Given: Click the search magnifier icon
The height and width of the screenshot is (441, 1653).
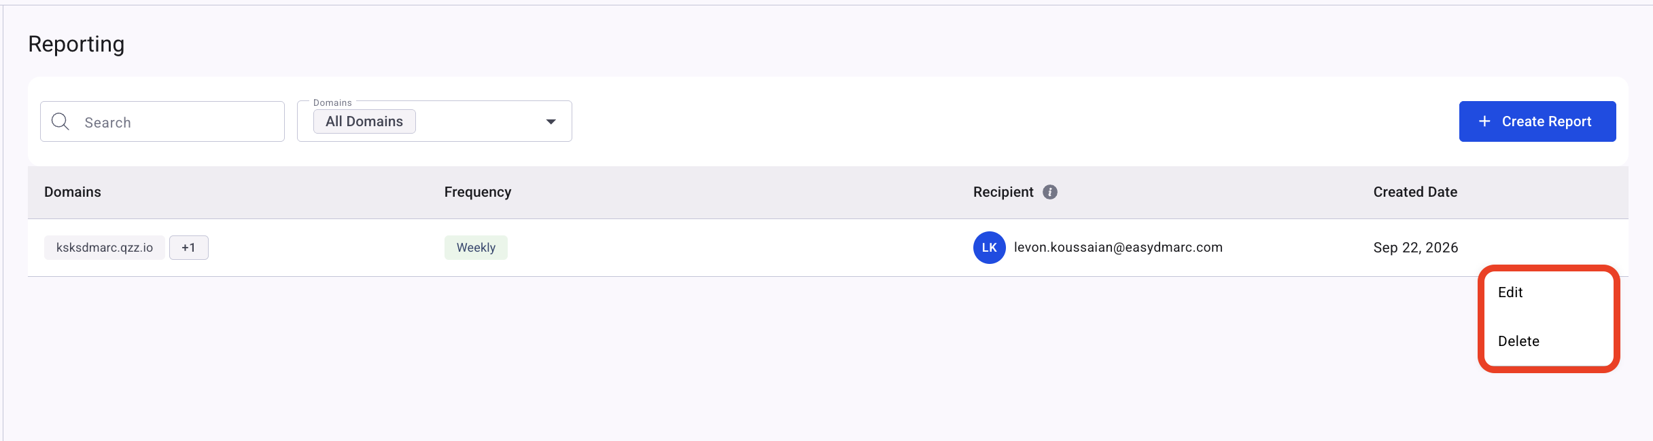Looking at the screenshot, I should (60, 121).
